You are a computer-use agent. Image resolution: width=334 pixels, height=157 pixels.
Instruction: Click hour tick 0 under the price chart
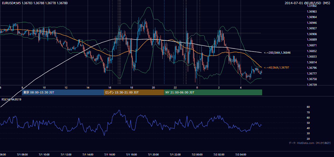pos(197,87)
